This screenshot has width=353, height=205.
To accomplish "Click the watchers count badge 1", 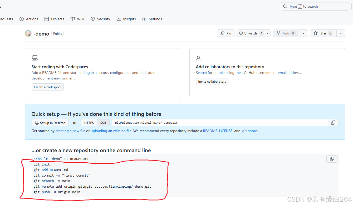I will [x=261, y=33].
